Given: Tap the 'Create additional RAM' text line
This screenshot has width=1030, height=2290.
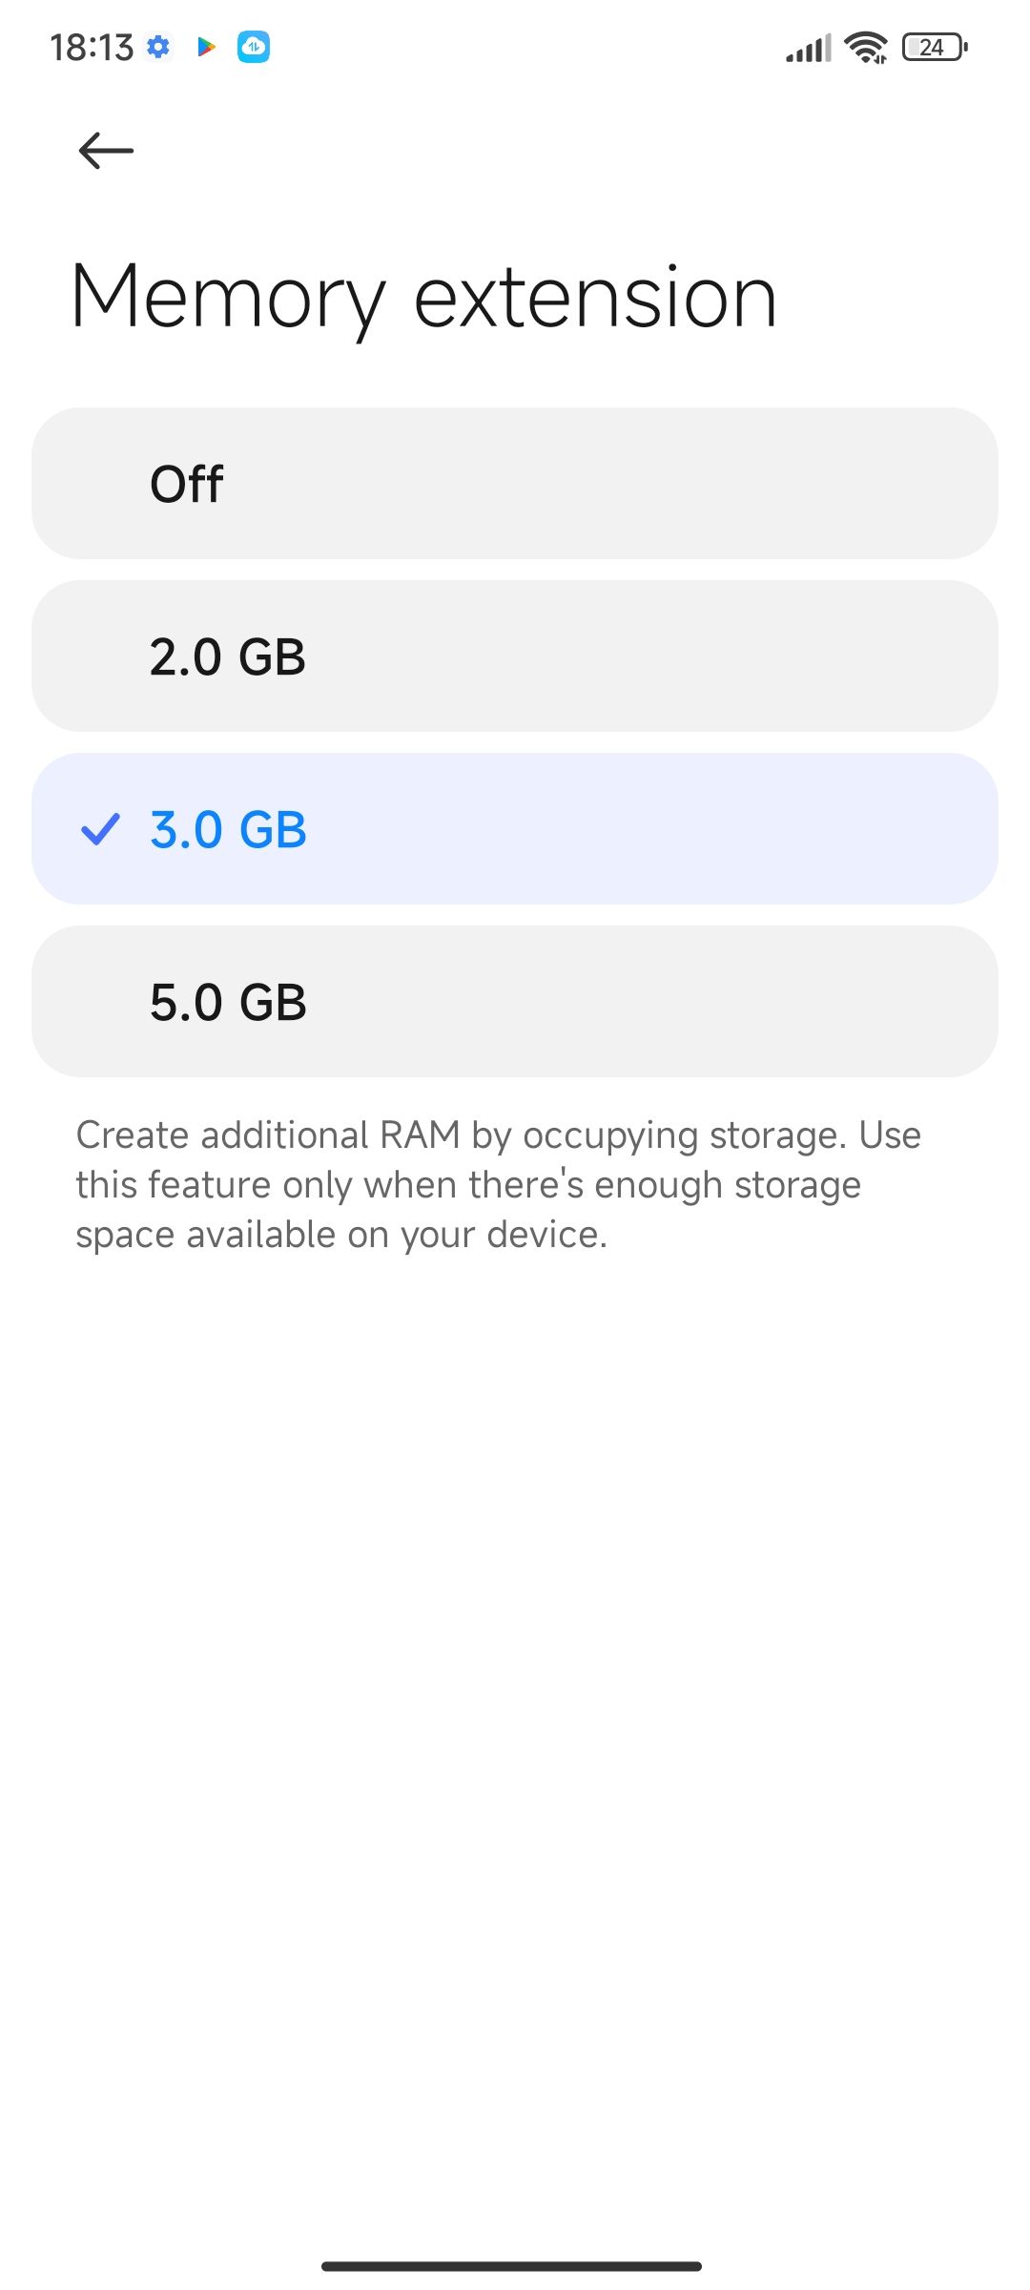Looking at the screenshot, I should click(x=498, y=1135).
